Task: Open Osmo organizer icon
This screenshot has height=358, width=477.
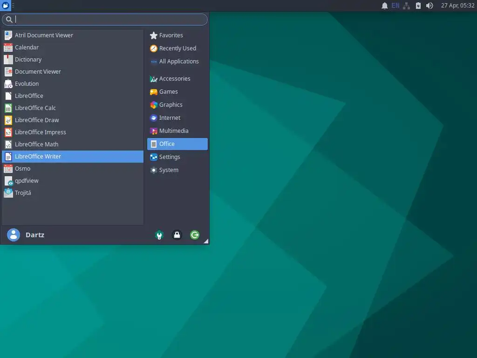Action: click(x=8, y=169)
